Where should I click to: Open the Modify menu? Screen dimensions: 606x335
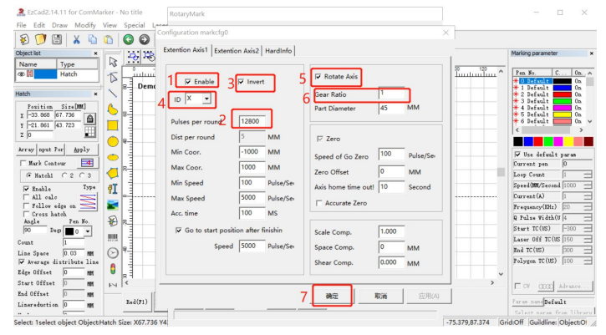(x=84, y=26)
